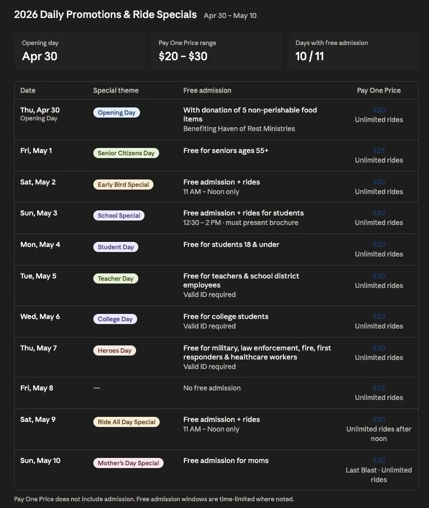Screen dimensions: 429x508
Task: Select the Heroes Day badge
Action: pos(114,350)
